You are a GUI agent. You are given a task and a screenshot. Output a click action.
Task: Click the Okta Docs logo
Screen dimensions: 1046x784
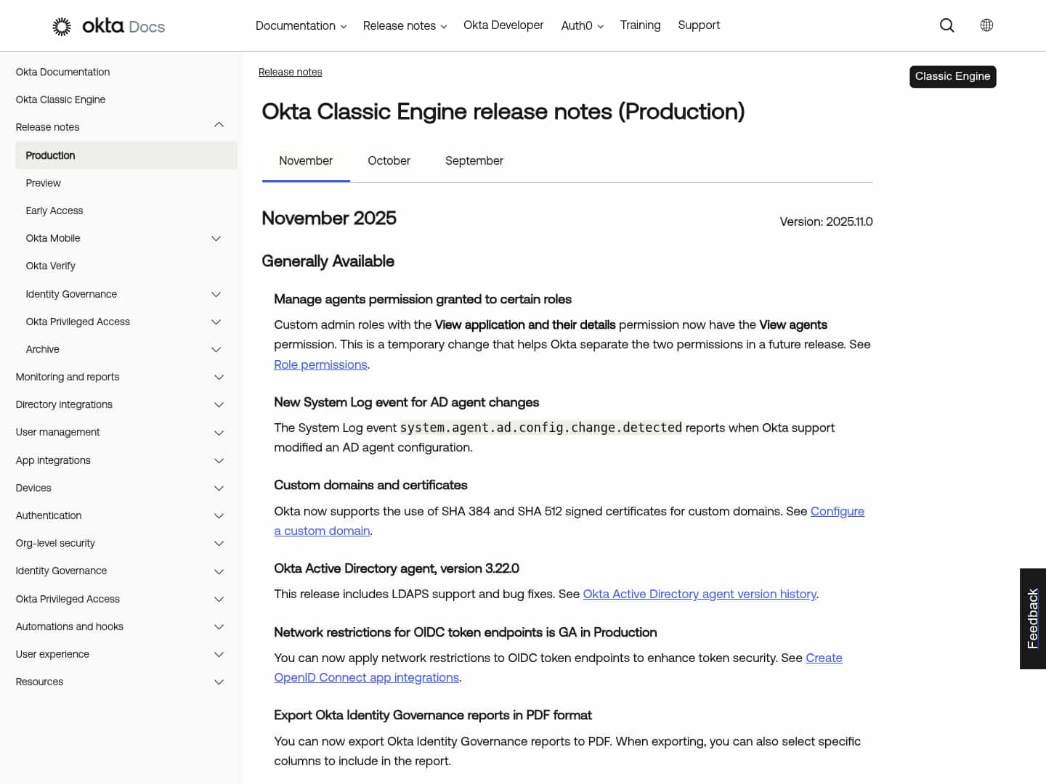pos(108,25)
